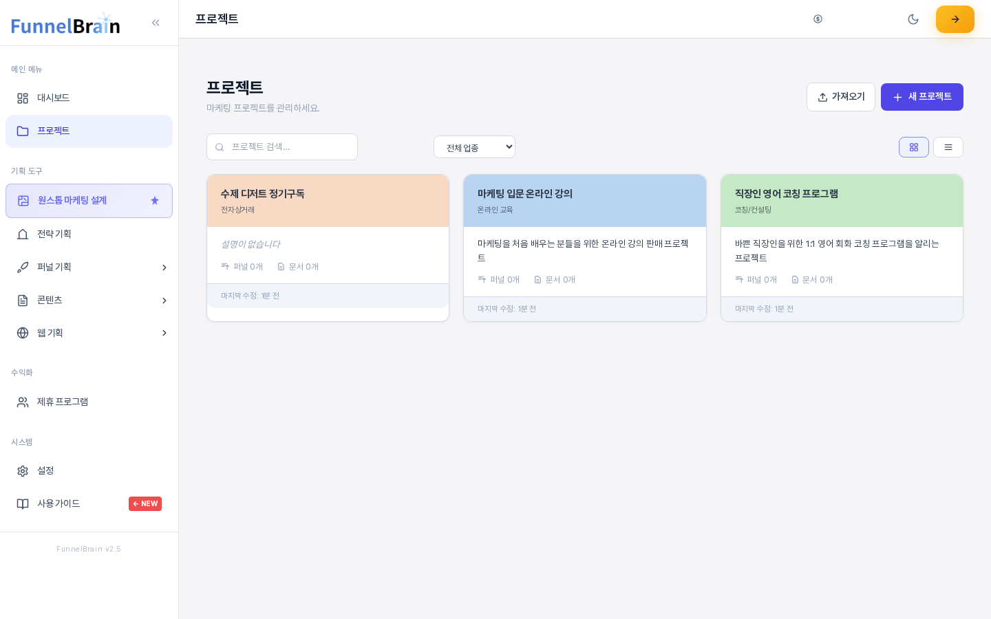The height and width of the screenshot is (619, 991).
Task: Click the folder icon beside 프로젝트
Action: click(x=23, y=131)
